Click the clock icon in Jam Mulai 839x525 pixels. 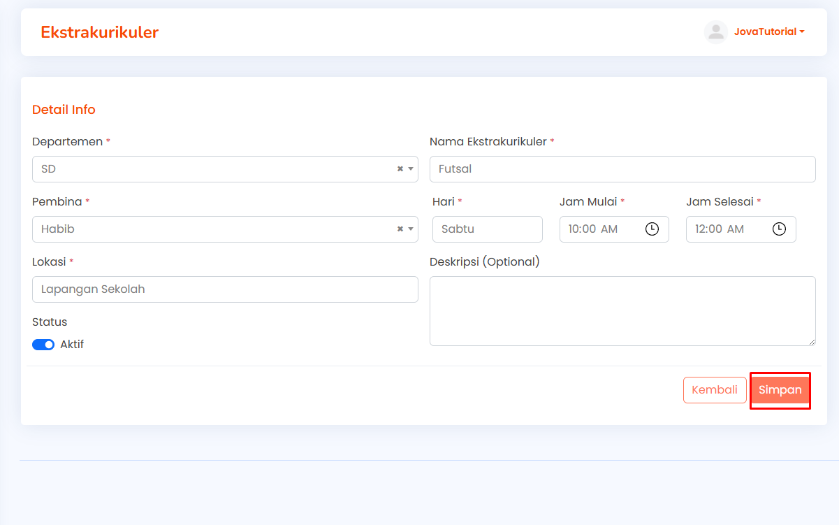click(x=652, y=229)
